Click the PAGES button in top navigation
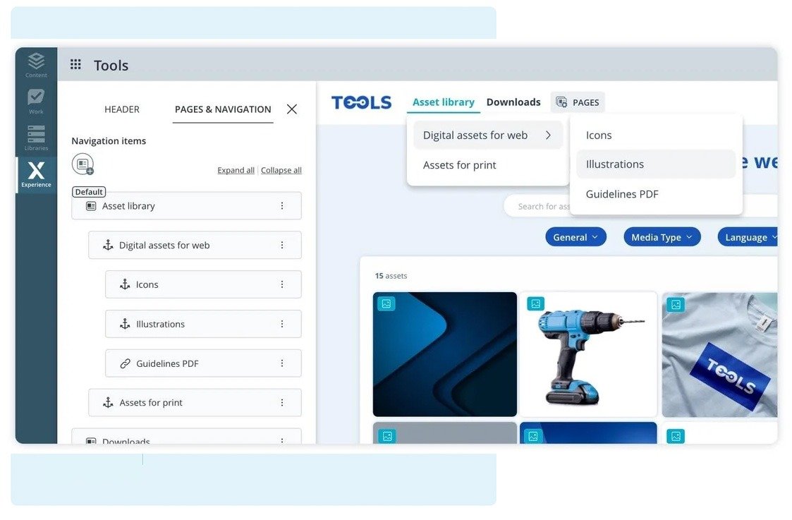Screen dimensions: 792x520 pyautogui.click(x=578, y=102)
